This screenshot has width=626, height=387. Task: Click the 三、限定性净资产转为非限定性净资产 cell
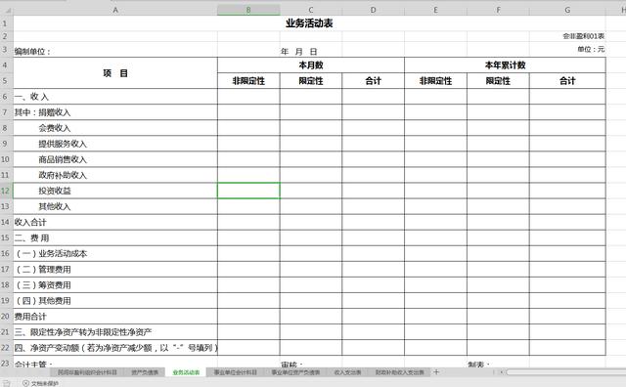[115, 332]
